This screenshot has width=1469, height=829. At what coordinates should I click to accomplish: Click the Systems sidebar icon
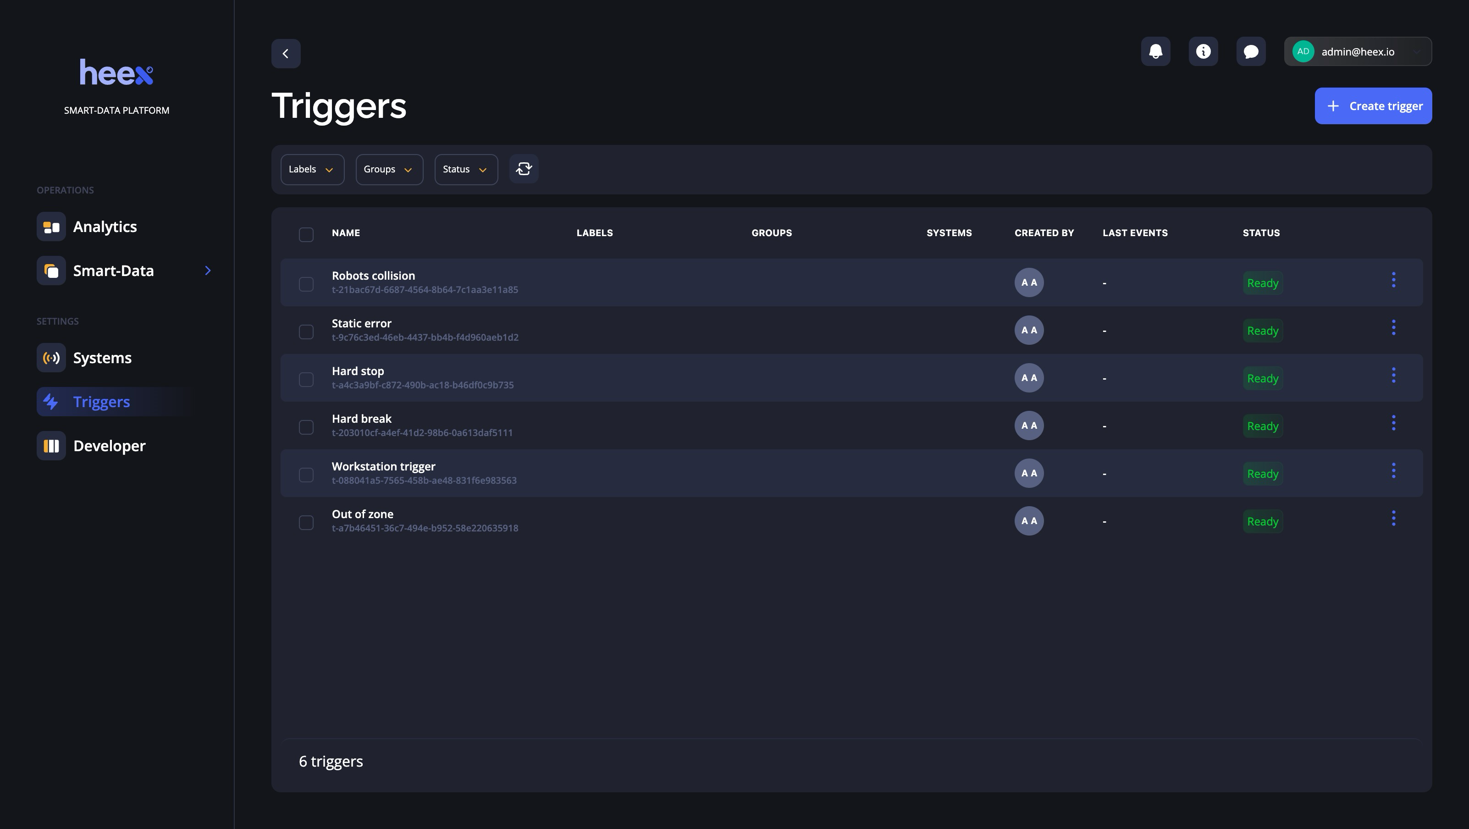pyautogui.click(x=51, y=358)
